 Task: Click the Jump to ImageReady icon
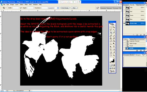tap(112, 71)
